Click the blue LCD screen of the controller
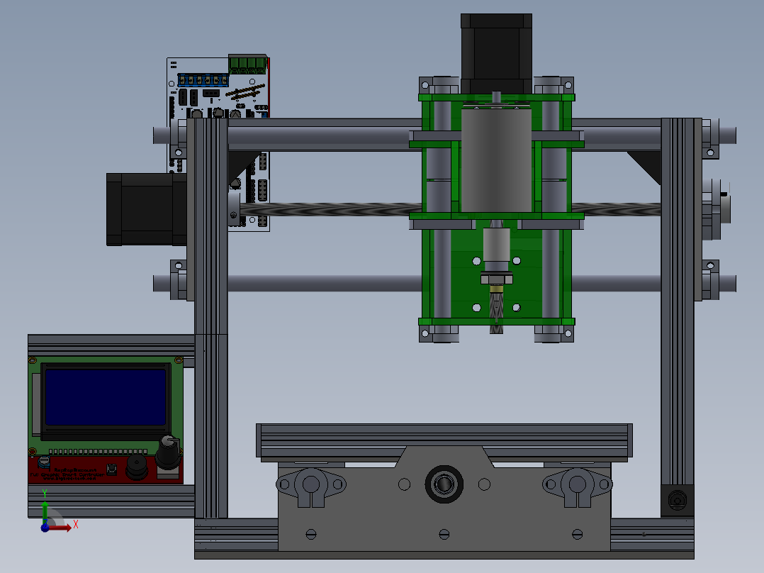This screenshot has height=573, width=764. click(105, 398)
